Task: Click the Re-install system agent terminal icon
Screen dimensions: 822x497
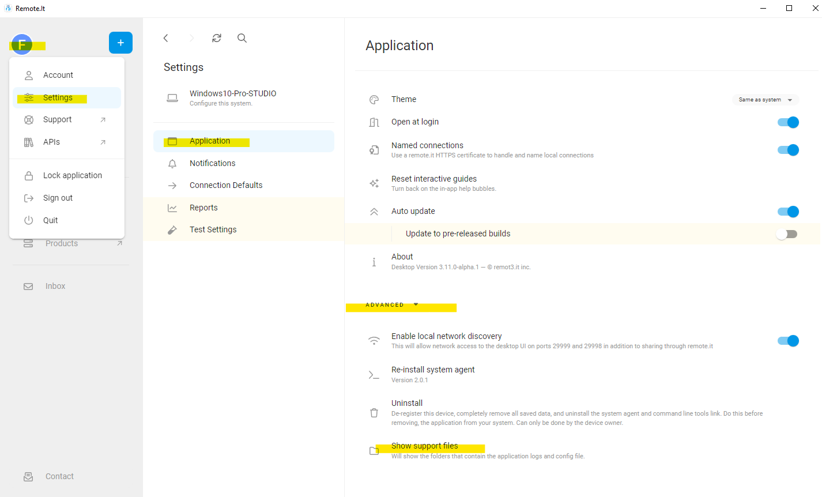Action: click(374, 375)
